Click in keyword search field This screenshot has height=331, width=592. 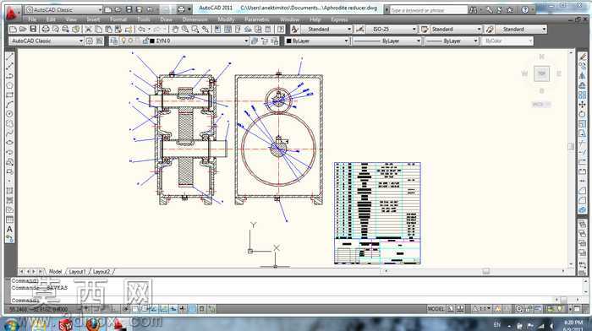[428, 10]
